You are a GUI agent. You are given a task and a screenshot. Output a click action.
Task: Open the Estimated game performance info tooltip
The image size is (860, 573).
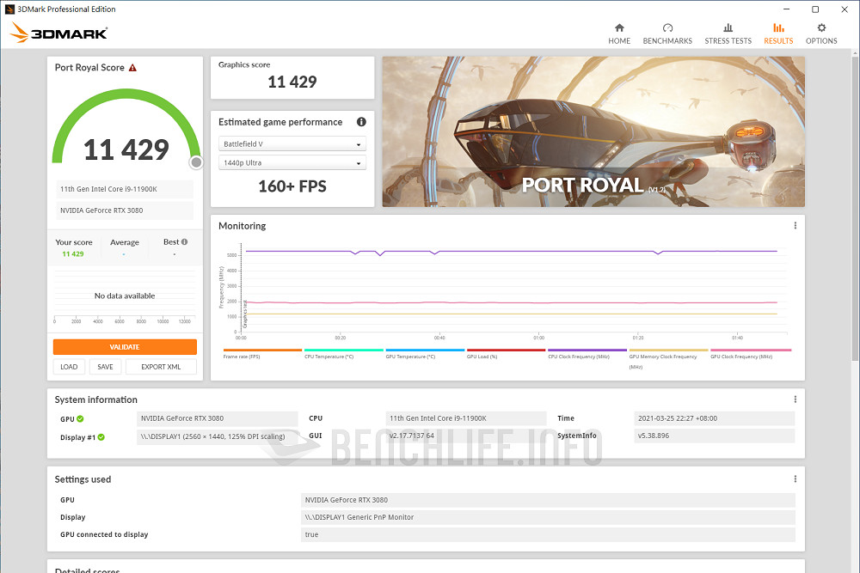tap(361, 121)
